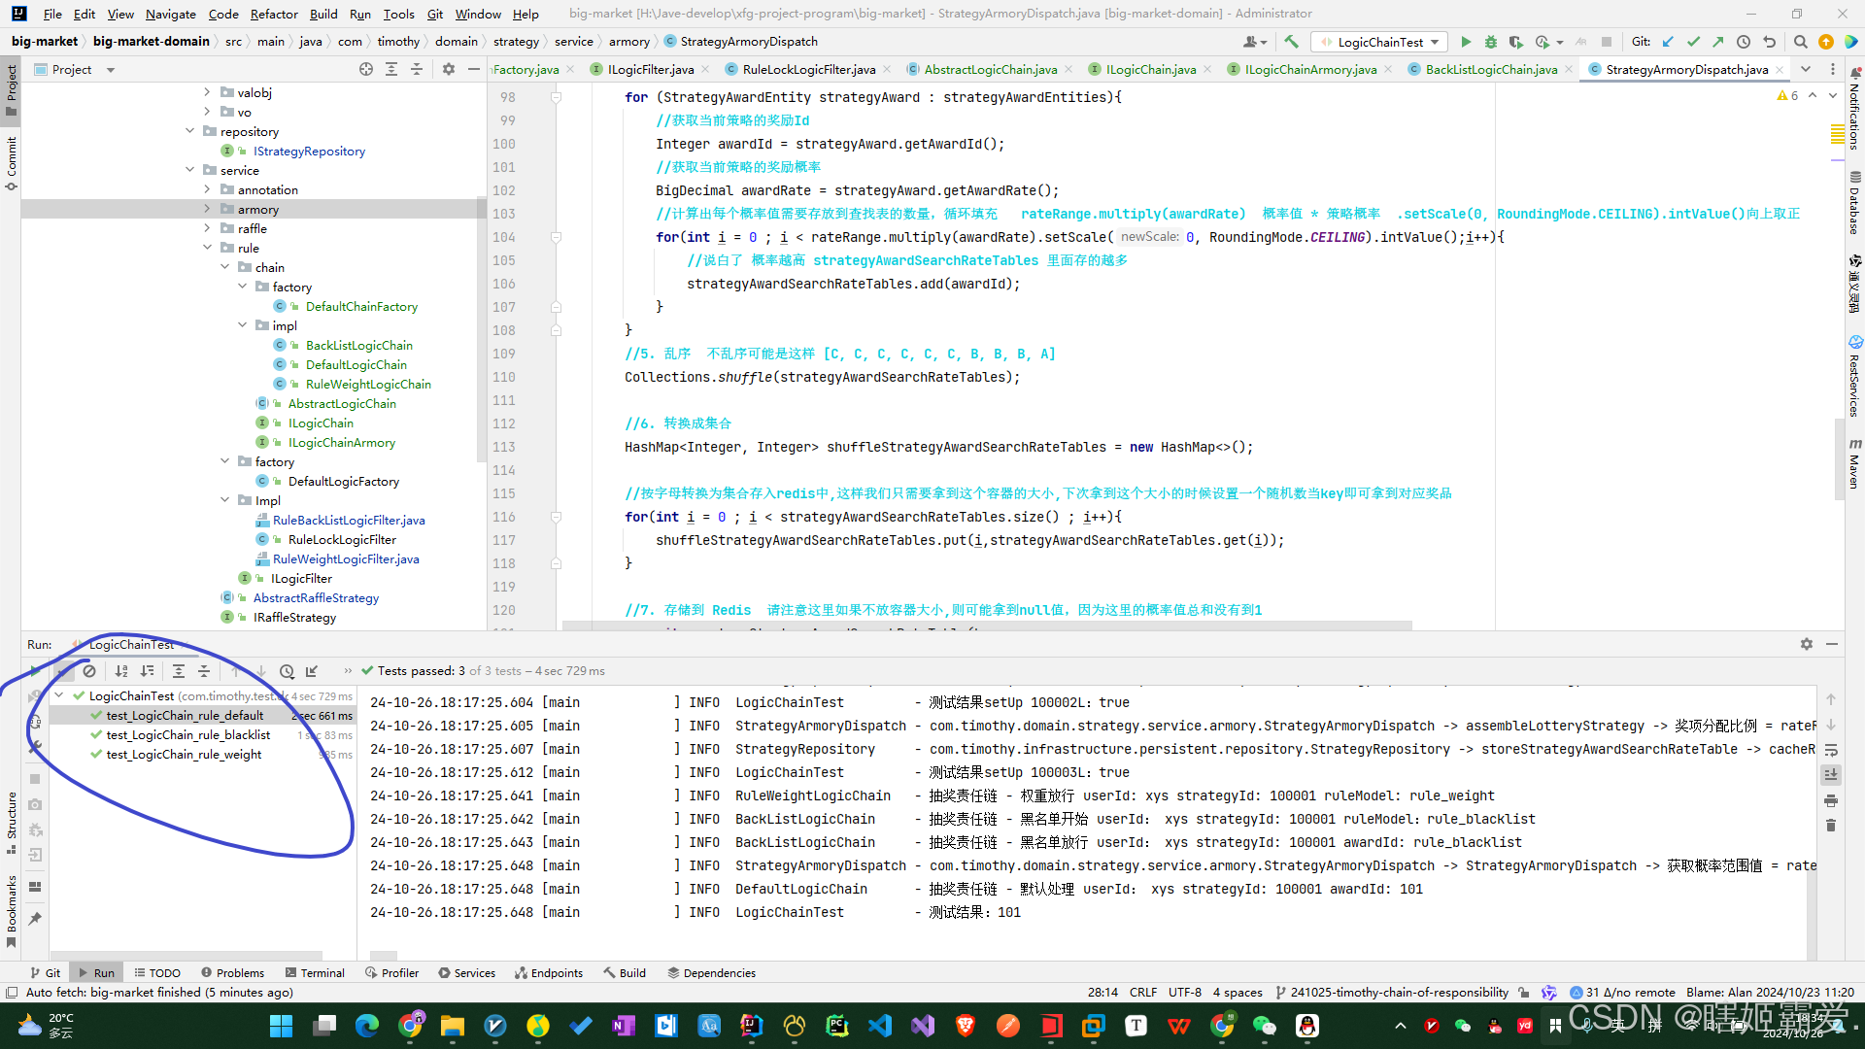Image resolution: width=1865 pixels, height=1049 pixels.
Task: Start debugging with the bug icon
Action: 1490,42
